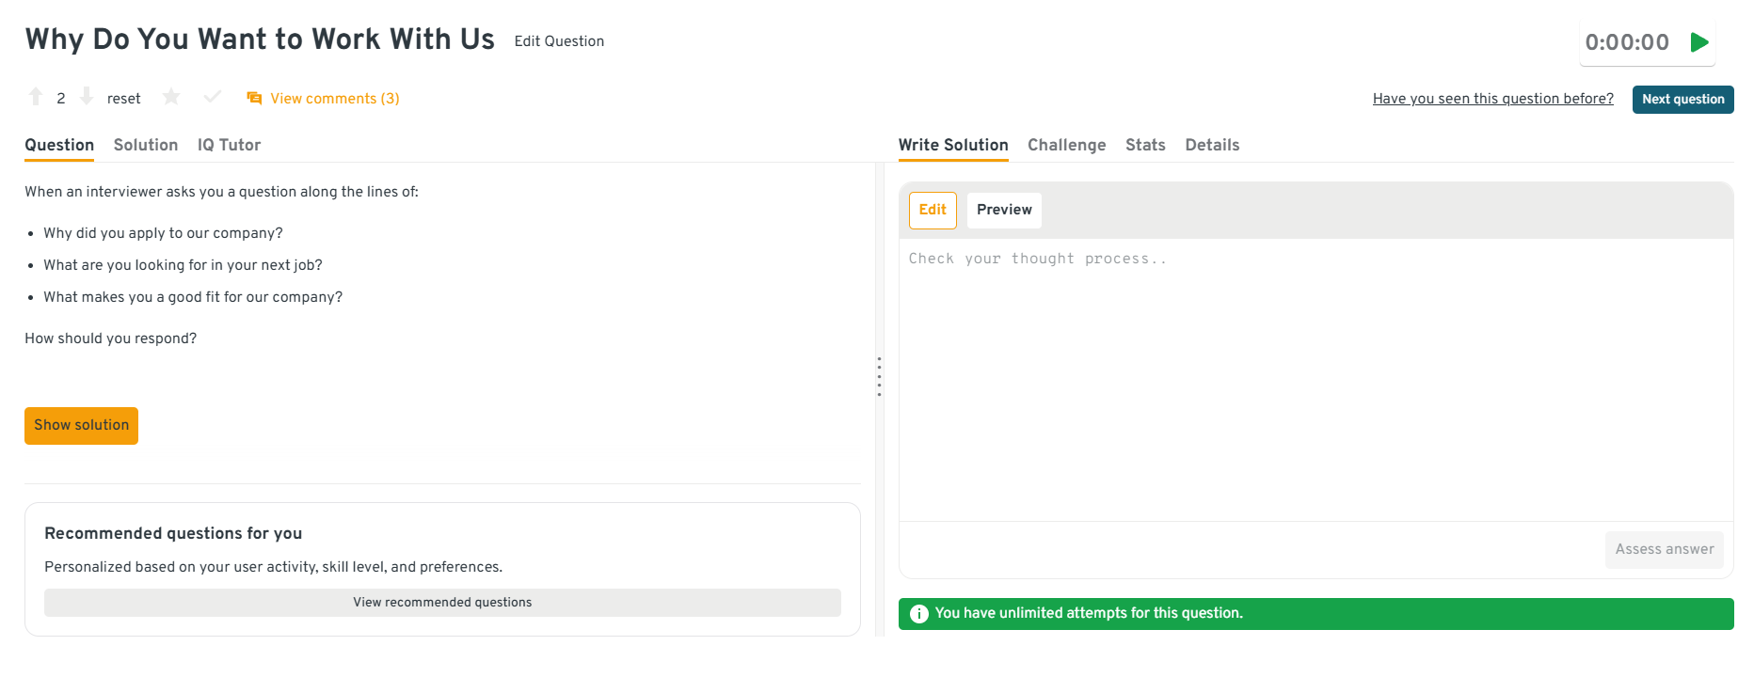The image size is (1754, 677).
Task: Click the info icon in green banner
Action: click(919, 614)
